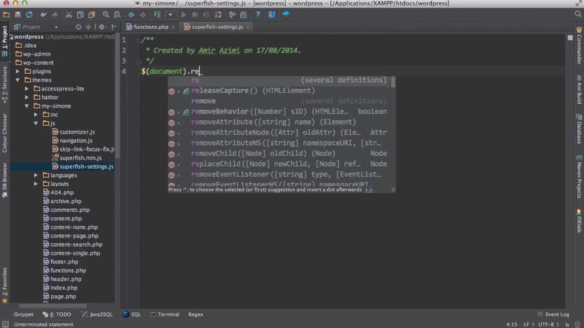Collapse the js folder
The image size is (584, 328).
(x=36, y=123)
